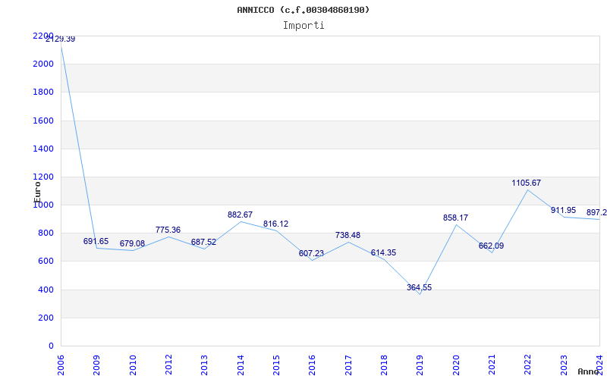Screen dimensions: 607x379
Task: Select the 2129.39 data label
Action: (x=61, y=39)
